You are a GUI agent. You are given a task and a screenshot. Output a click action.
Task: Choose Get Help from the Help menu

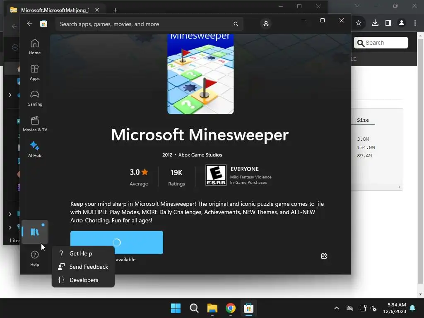(x=83, y=253)
